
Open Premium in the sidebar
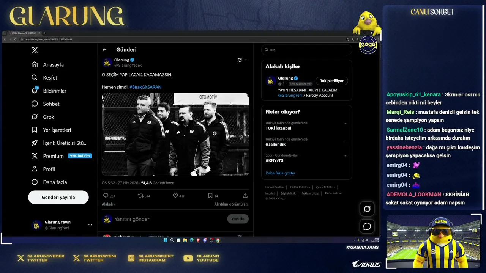pos(48,156)
